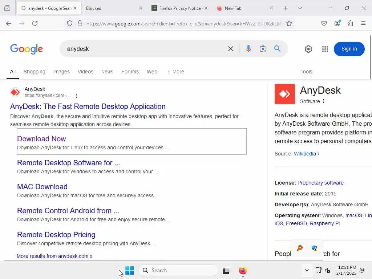Show hidden system tray icons
The image size is (372, 279).
pyautogui.click(x=307, y=270)
